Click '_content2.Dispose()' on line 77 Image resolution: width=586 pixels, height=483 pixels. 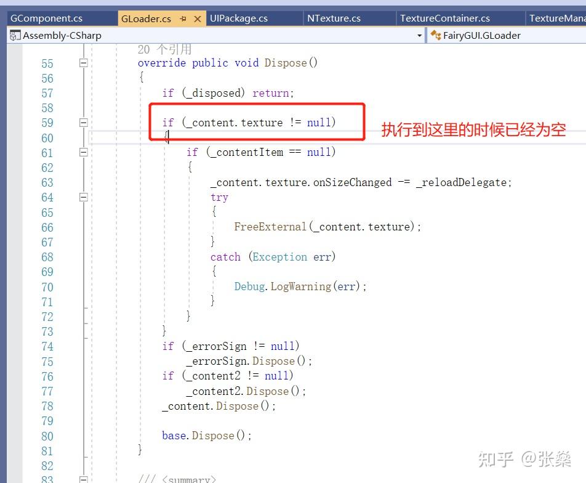click(x=243, y=391)
